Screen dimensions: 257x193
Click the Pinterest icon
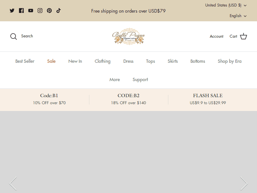tap(49, 11)
